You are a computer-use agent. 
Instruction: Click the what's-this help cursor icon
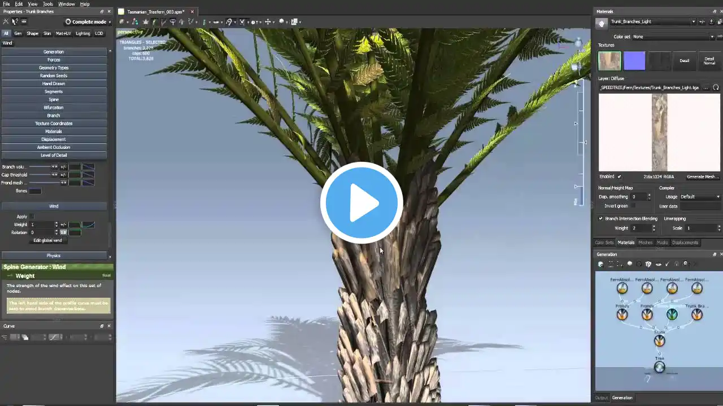click(x=15, y=21)
